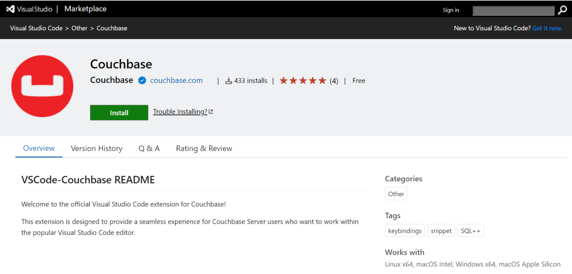Select the keybindings tag

[x=404, y=230]
